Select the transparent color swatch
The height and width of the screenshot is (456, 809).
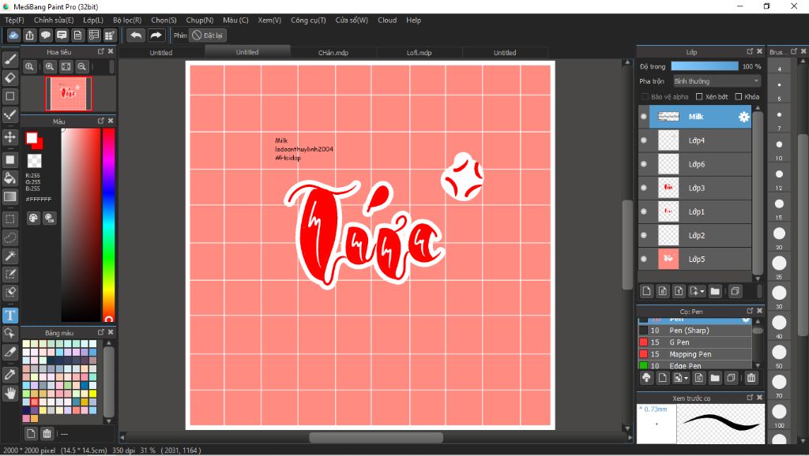(x=34, y=161)
